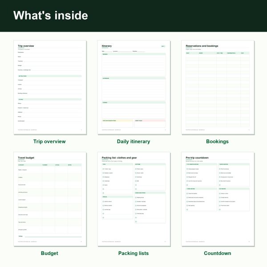Click the 'Reservations and bookings' page title
The image size is (267, 267).
tap(202, 46)
